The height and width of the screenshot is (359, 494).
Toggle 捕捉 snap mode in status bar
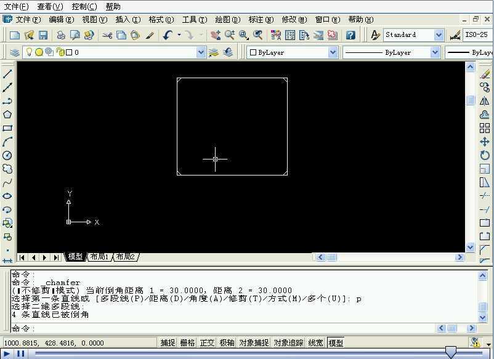point(168,342)
